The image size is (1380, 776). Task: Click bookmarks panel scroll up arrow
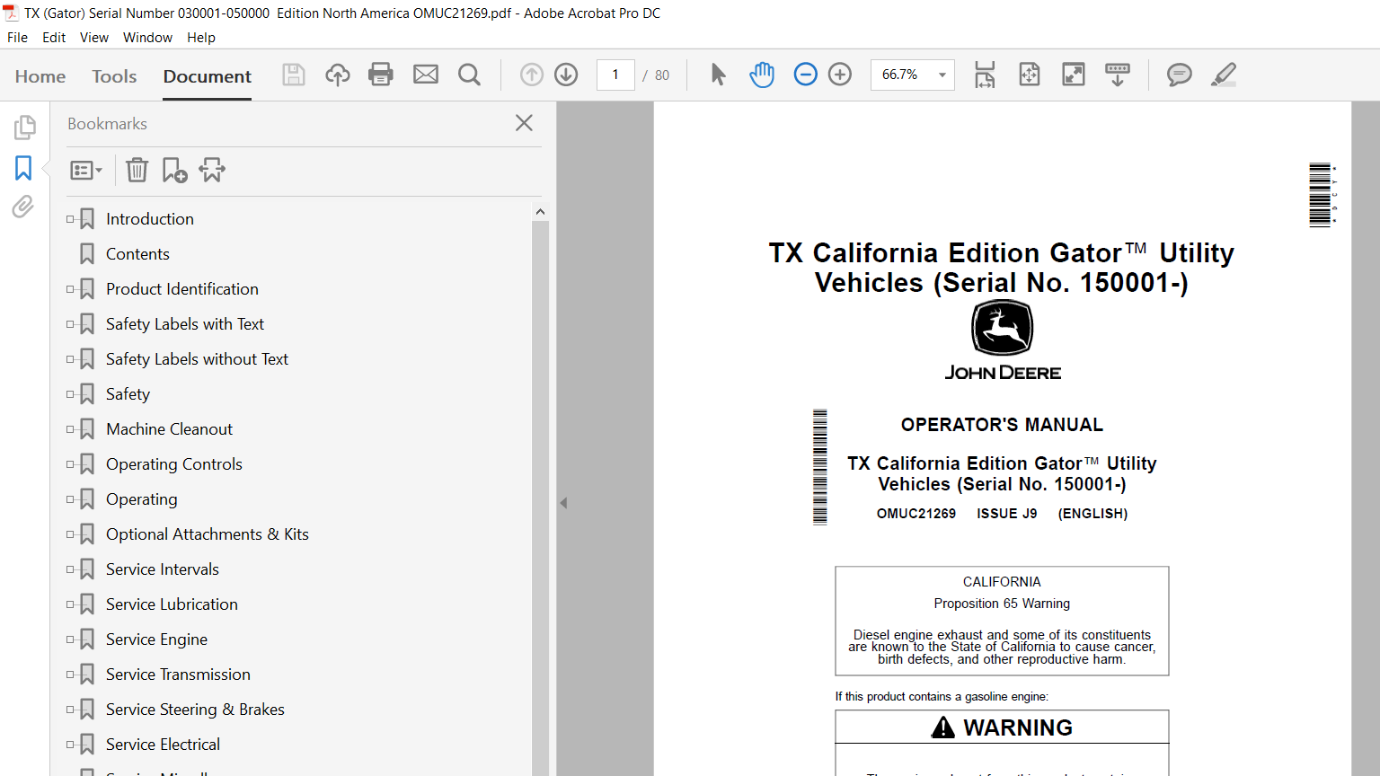[x=540, y=212]
